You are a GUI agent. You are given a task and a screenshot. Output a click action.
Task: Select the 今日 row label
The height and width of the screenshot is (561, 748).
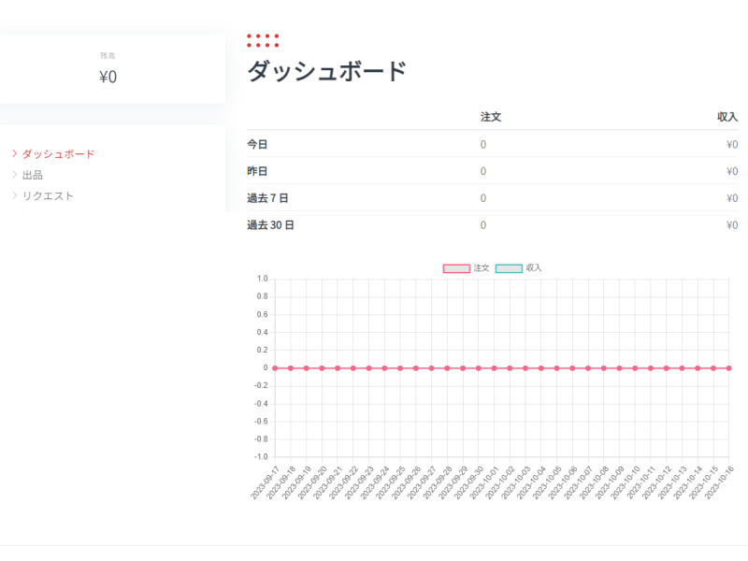tap(257, 144)
